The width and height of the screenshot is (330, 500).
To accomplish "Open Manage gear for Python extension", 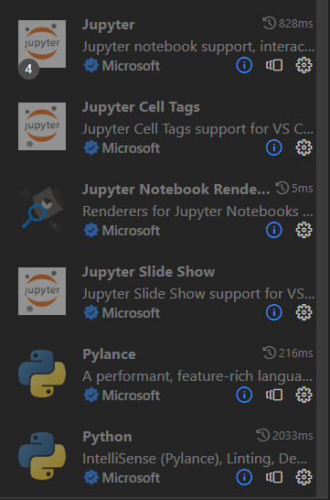I will point(303,477).
